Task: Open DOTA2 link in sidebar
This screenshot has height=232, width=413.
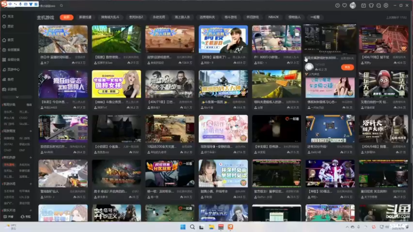Action: (8, 144)
